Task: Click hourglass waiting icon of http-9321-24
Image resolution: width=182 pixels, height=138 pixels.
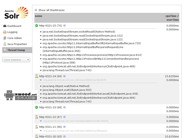Action: (36, 76)
